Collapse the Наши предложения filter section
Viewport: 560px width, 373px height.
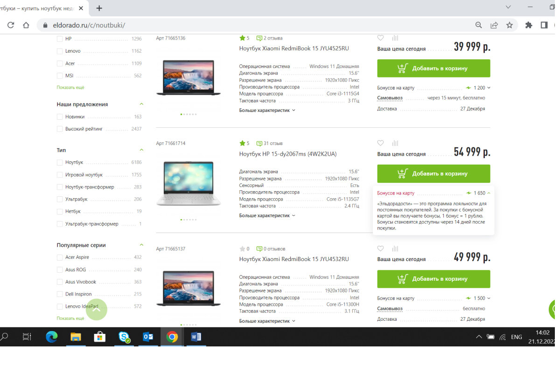141,104
